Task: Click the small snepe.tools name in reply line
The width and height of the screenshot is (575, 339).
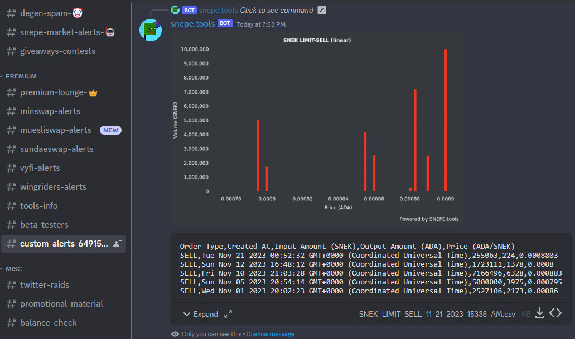Action: [x=218, y=10]
